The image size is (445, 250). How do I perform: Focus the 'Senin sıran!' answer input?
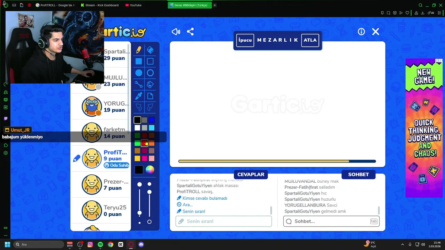point(224,221)
